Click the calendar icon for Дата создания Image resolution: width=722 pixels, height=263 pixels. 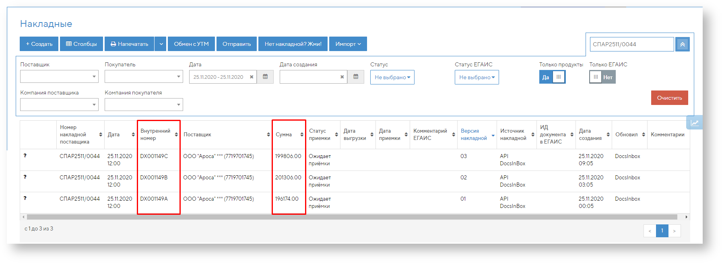tap(356, 77)
